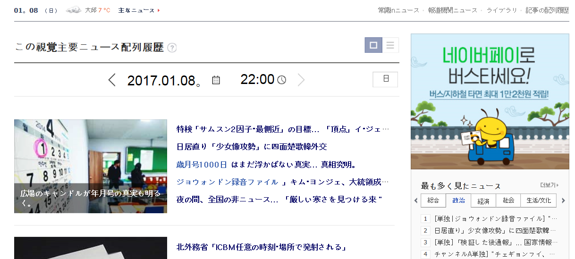Image resolution: width=575 pixels, height=259 pixels.
Task: Click the help question mark icon
Action: tap(172, 48)
